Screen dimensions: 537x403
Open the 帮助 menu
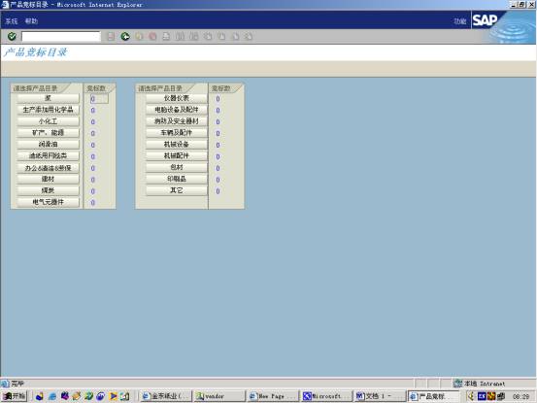pyautogui.click(x=31, y=21)
